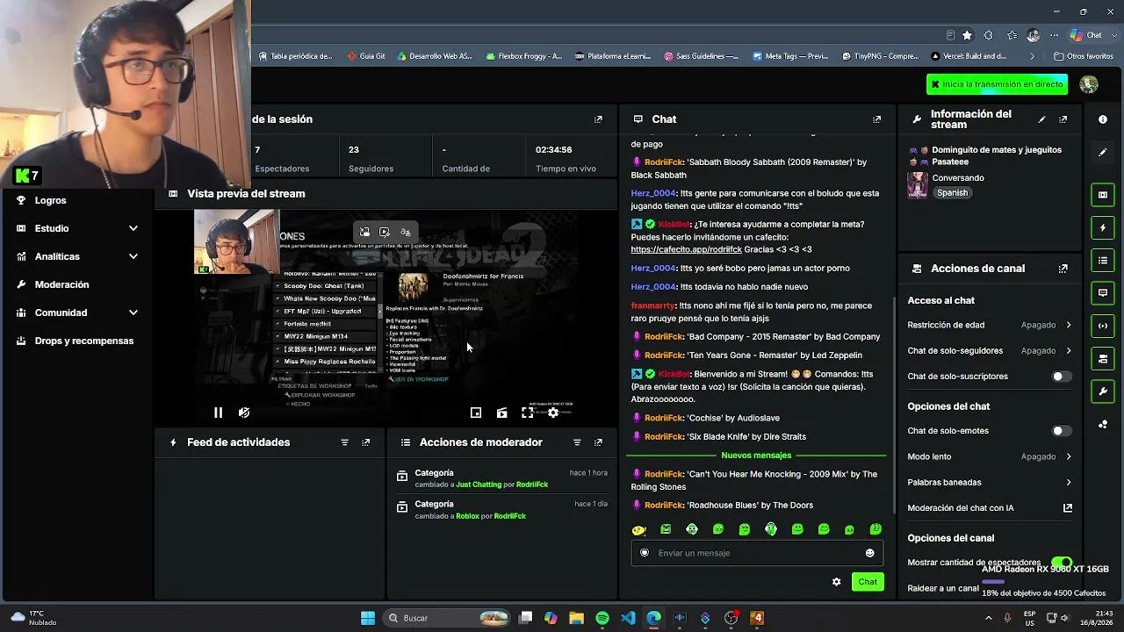The image size is (1124, 632).
Task: Toggle Chat de solo-emotes switch
Action: point(1062,431)
